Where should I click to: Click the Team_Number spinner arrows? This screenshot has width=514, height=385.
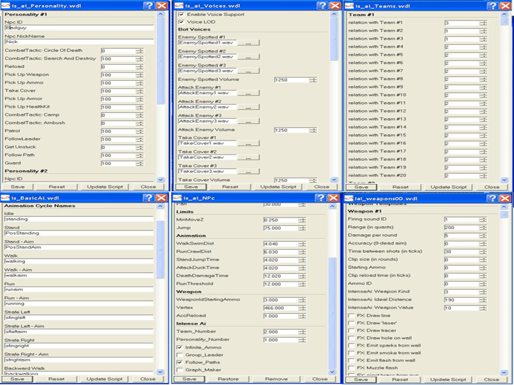(303, 332)
